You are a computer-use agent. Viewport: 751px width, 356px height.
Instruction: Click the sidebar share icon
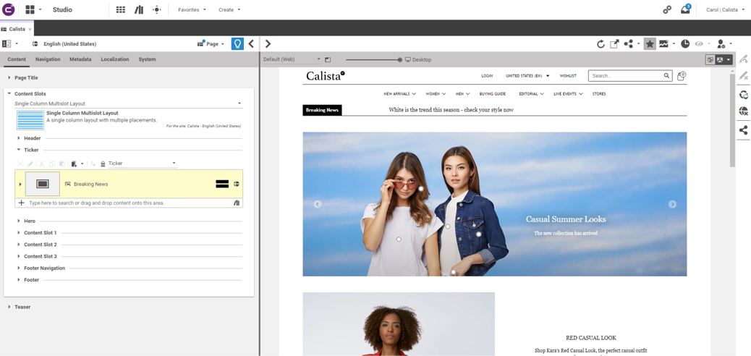[743, 130]
